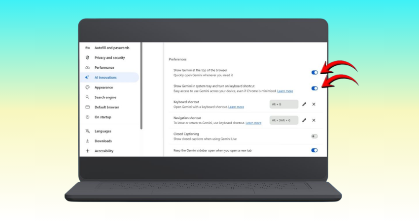This screenshot has height=221, width=419.
Task: Enable the Closed Captioning switch
Action: click(314, 137)
